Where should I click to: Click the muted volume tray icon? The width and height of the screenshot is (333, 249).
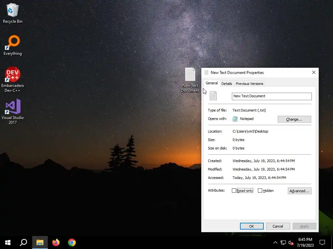pyautogui.click(x=291, y=243)
